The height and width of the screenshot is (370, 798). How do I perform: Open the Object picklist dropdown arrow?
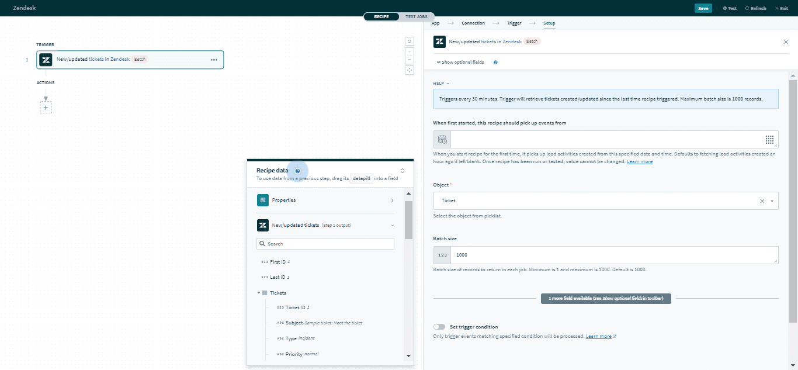tap(772, 201)
